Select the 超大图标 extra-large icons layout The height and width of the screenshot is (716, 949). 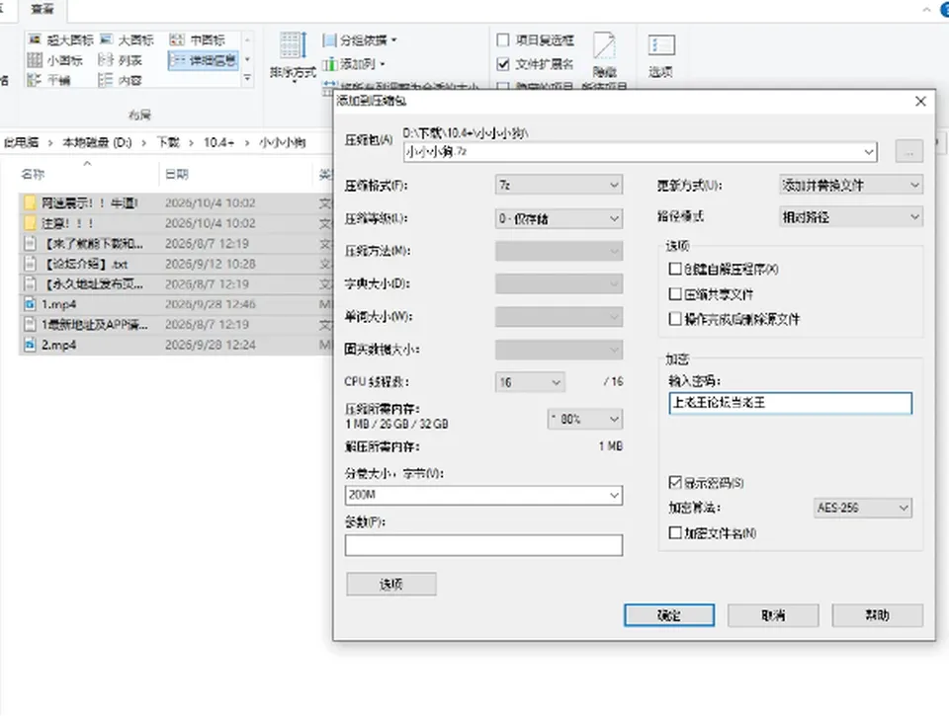coord(60,40)
